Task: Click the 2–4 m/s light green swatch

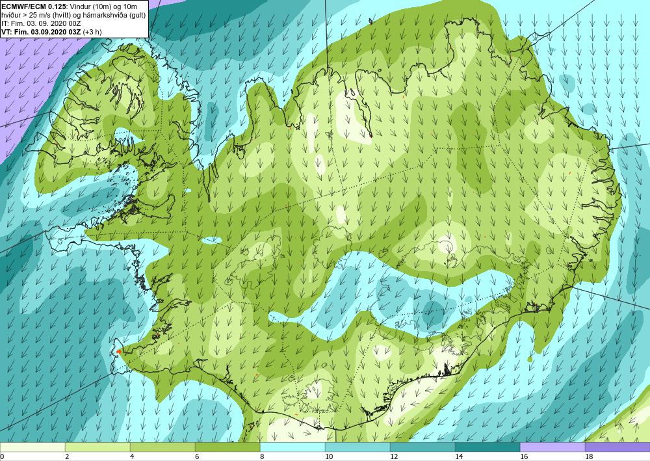Action: [97, 447]
